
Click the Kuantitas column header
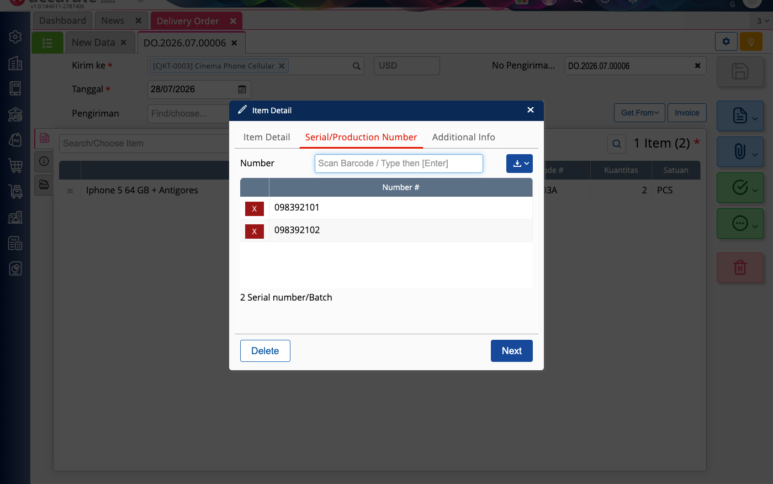click(x=621, y=170)
